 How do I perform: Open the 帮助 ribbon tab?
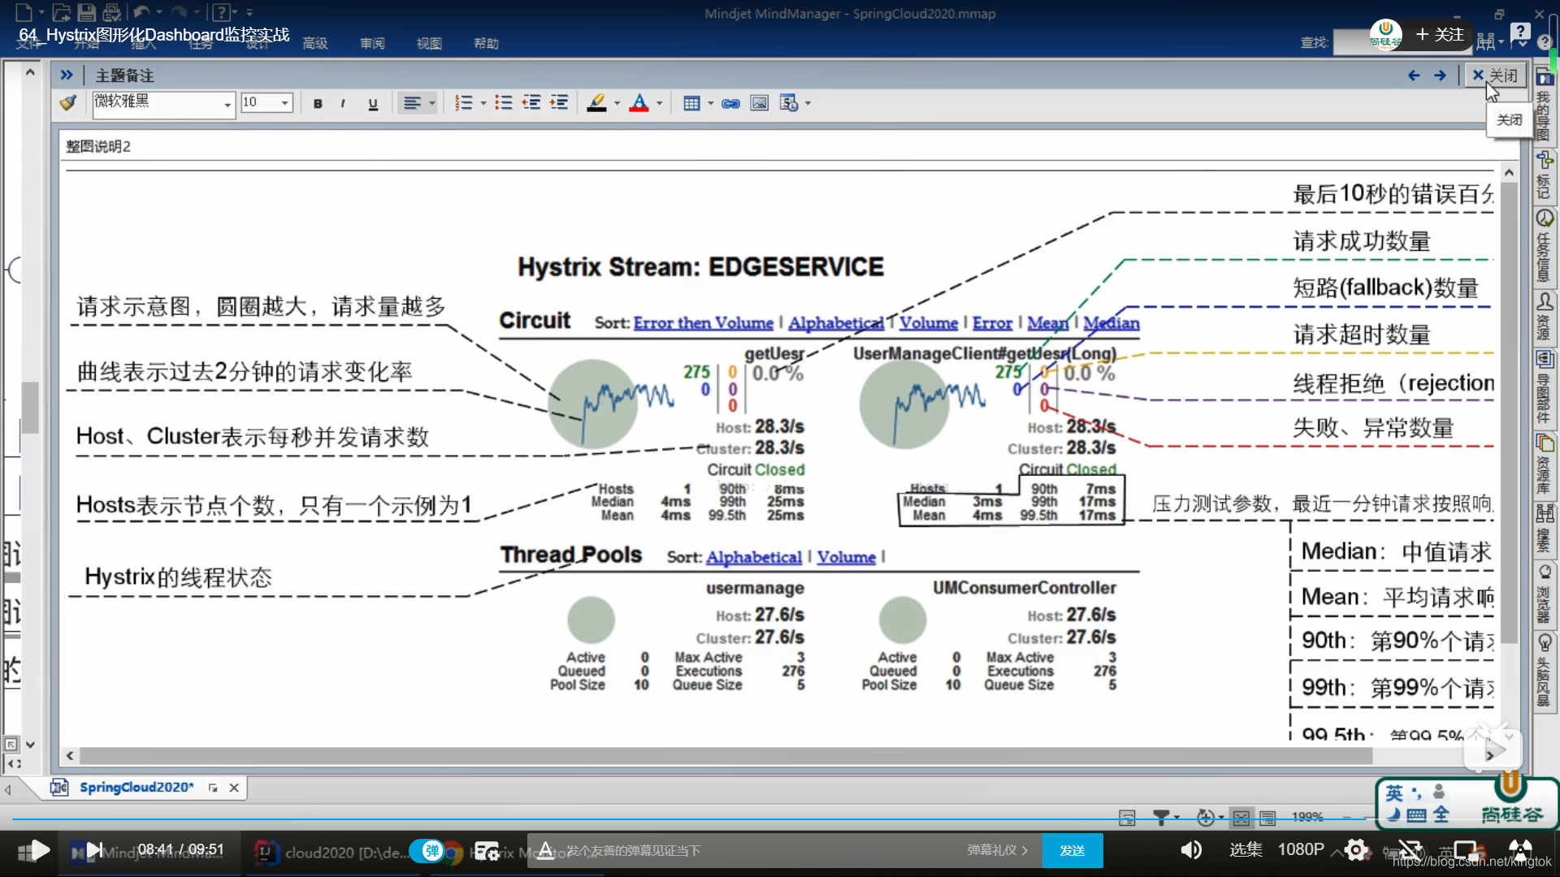click(486, 43)
